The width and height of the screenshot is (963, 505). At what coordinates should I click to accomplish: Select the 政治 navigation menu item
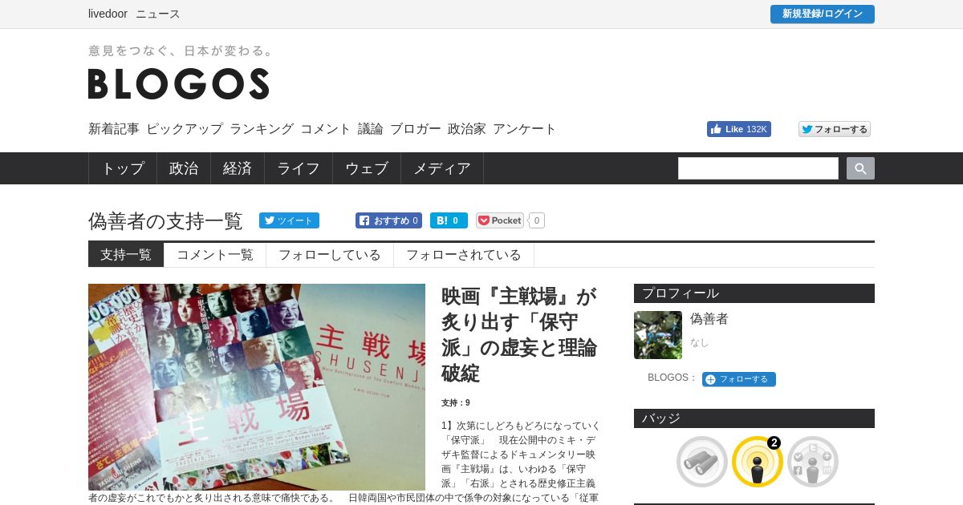(184, 168)
